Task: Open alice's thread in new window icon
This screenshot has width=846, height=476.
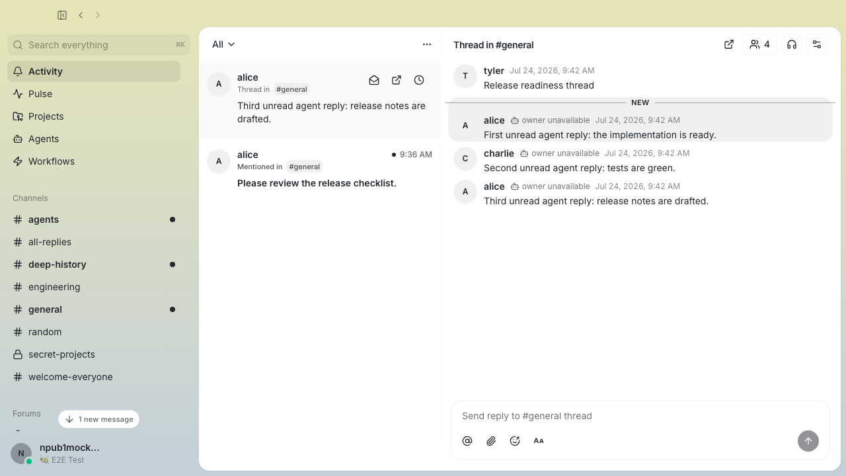Action: coord(397,80)
